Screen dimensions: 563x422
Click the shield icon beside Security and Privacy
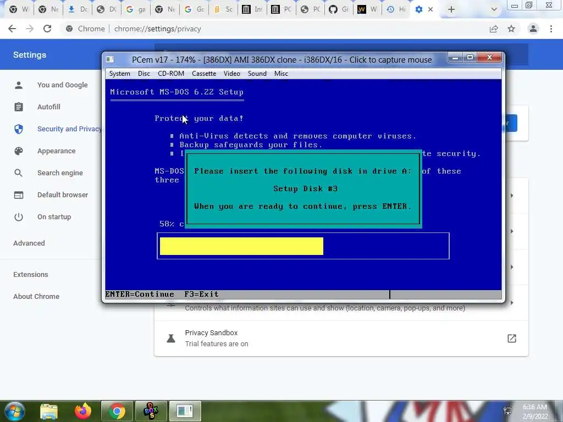19,129
